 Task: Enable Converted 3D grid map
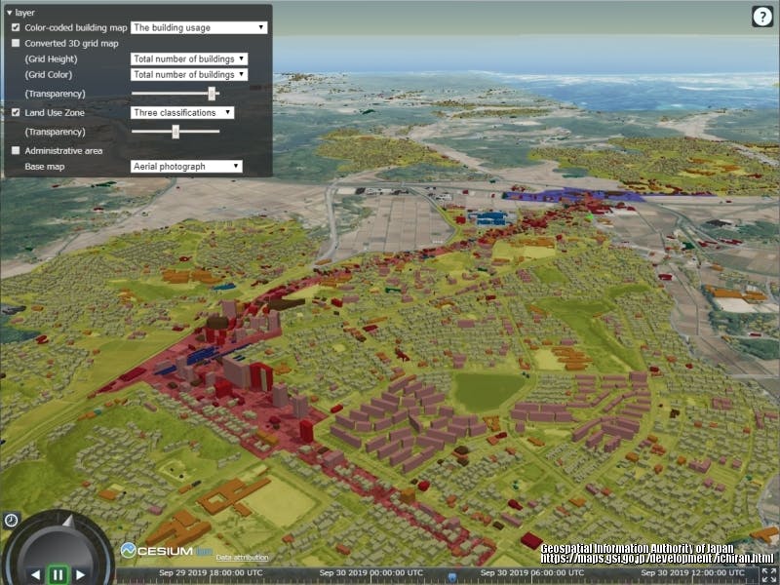tap(16, 43)
